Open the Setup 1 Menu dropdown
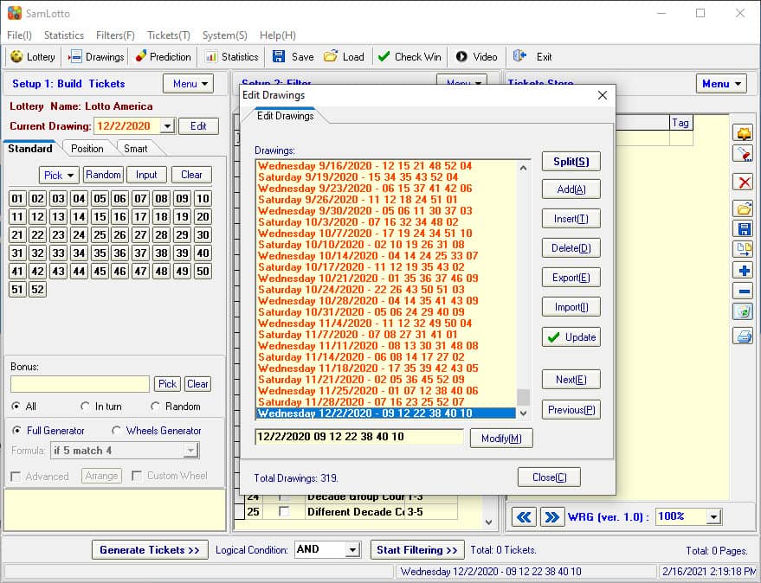761x583 pixels. (x=189, y=84)
